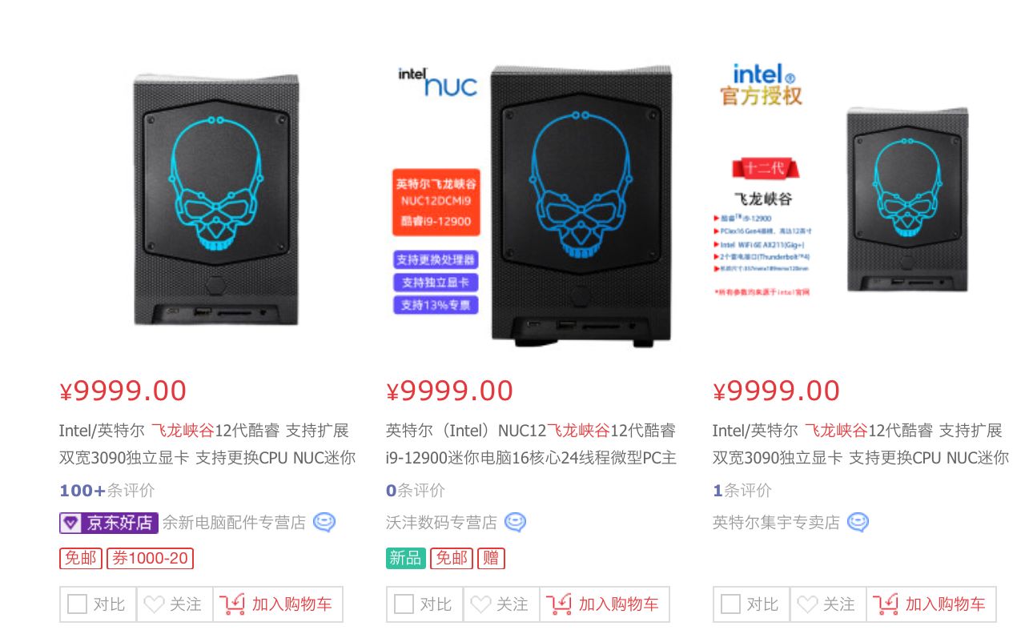Click the purple 京东好店 badge
Viewport: 1025px width, 634px height.
tap(109, 523)
